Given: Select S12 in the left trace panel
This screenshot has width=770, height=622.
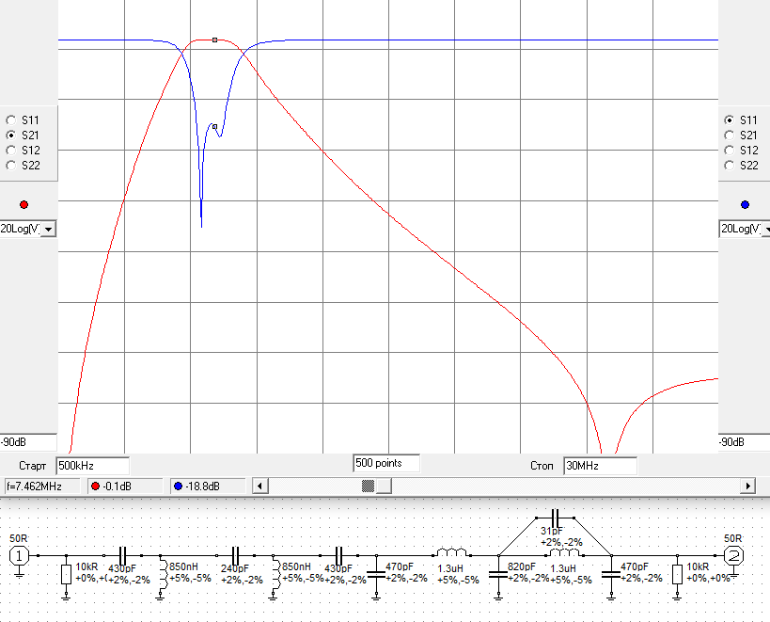Looking at the screenshot, I should (x=11, y=151).
